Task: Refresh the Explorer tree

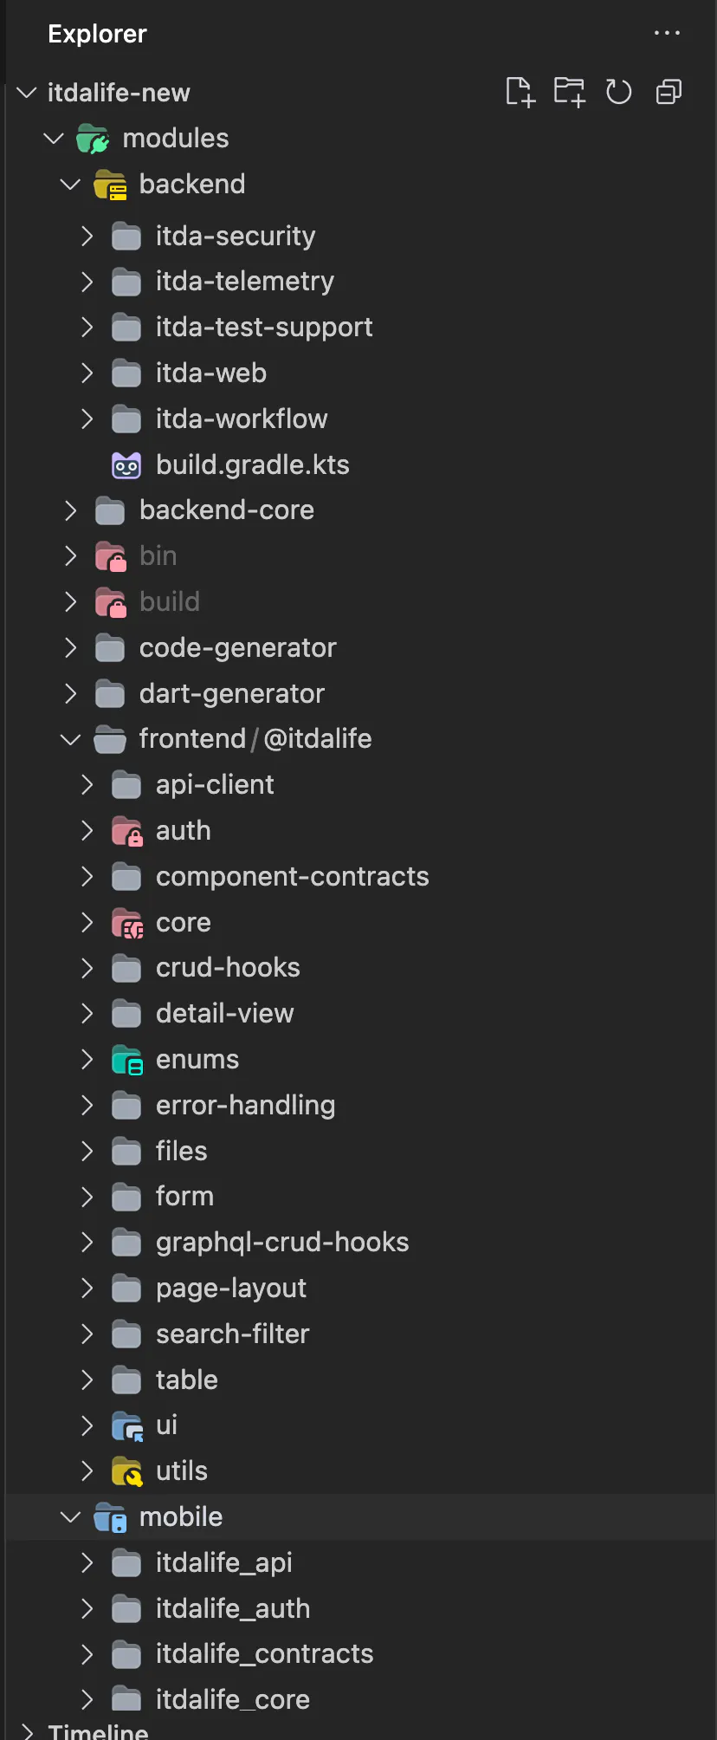Action: (618, 92)
